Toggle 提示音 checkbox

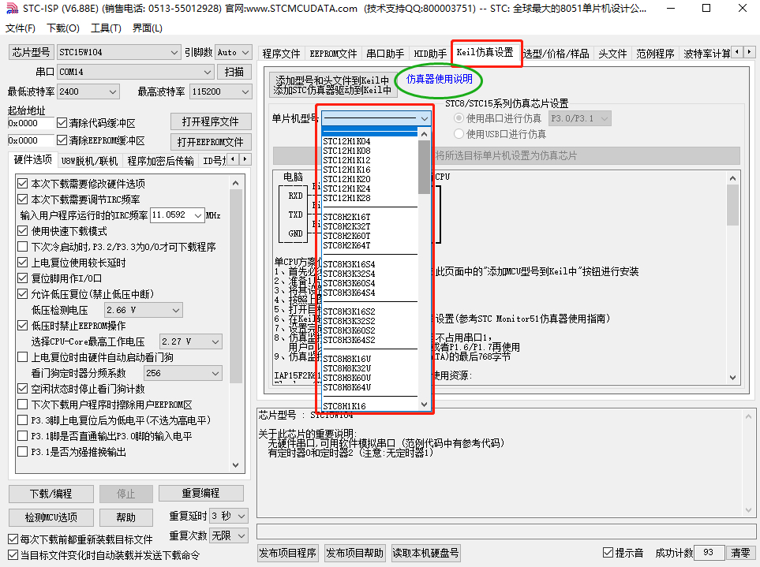(x=608, y=553)
